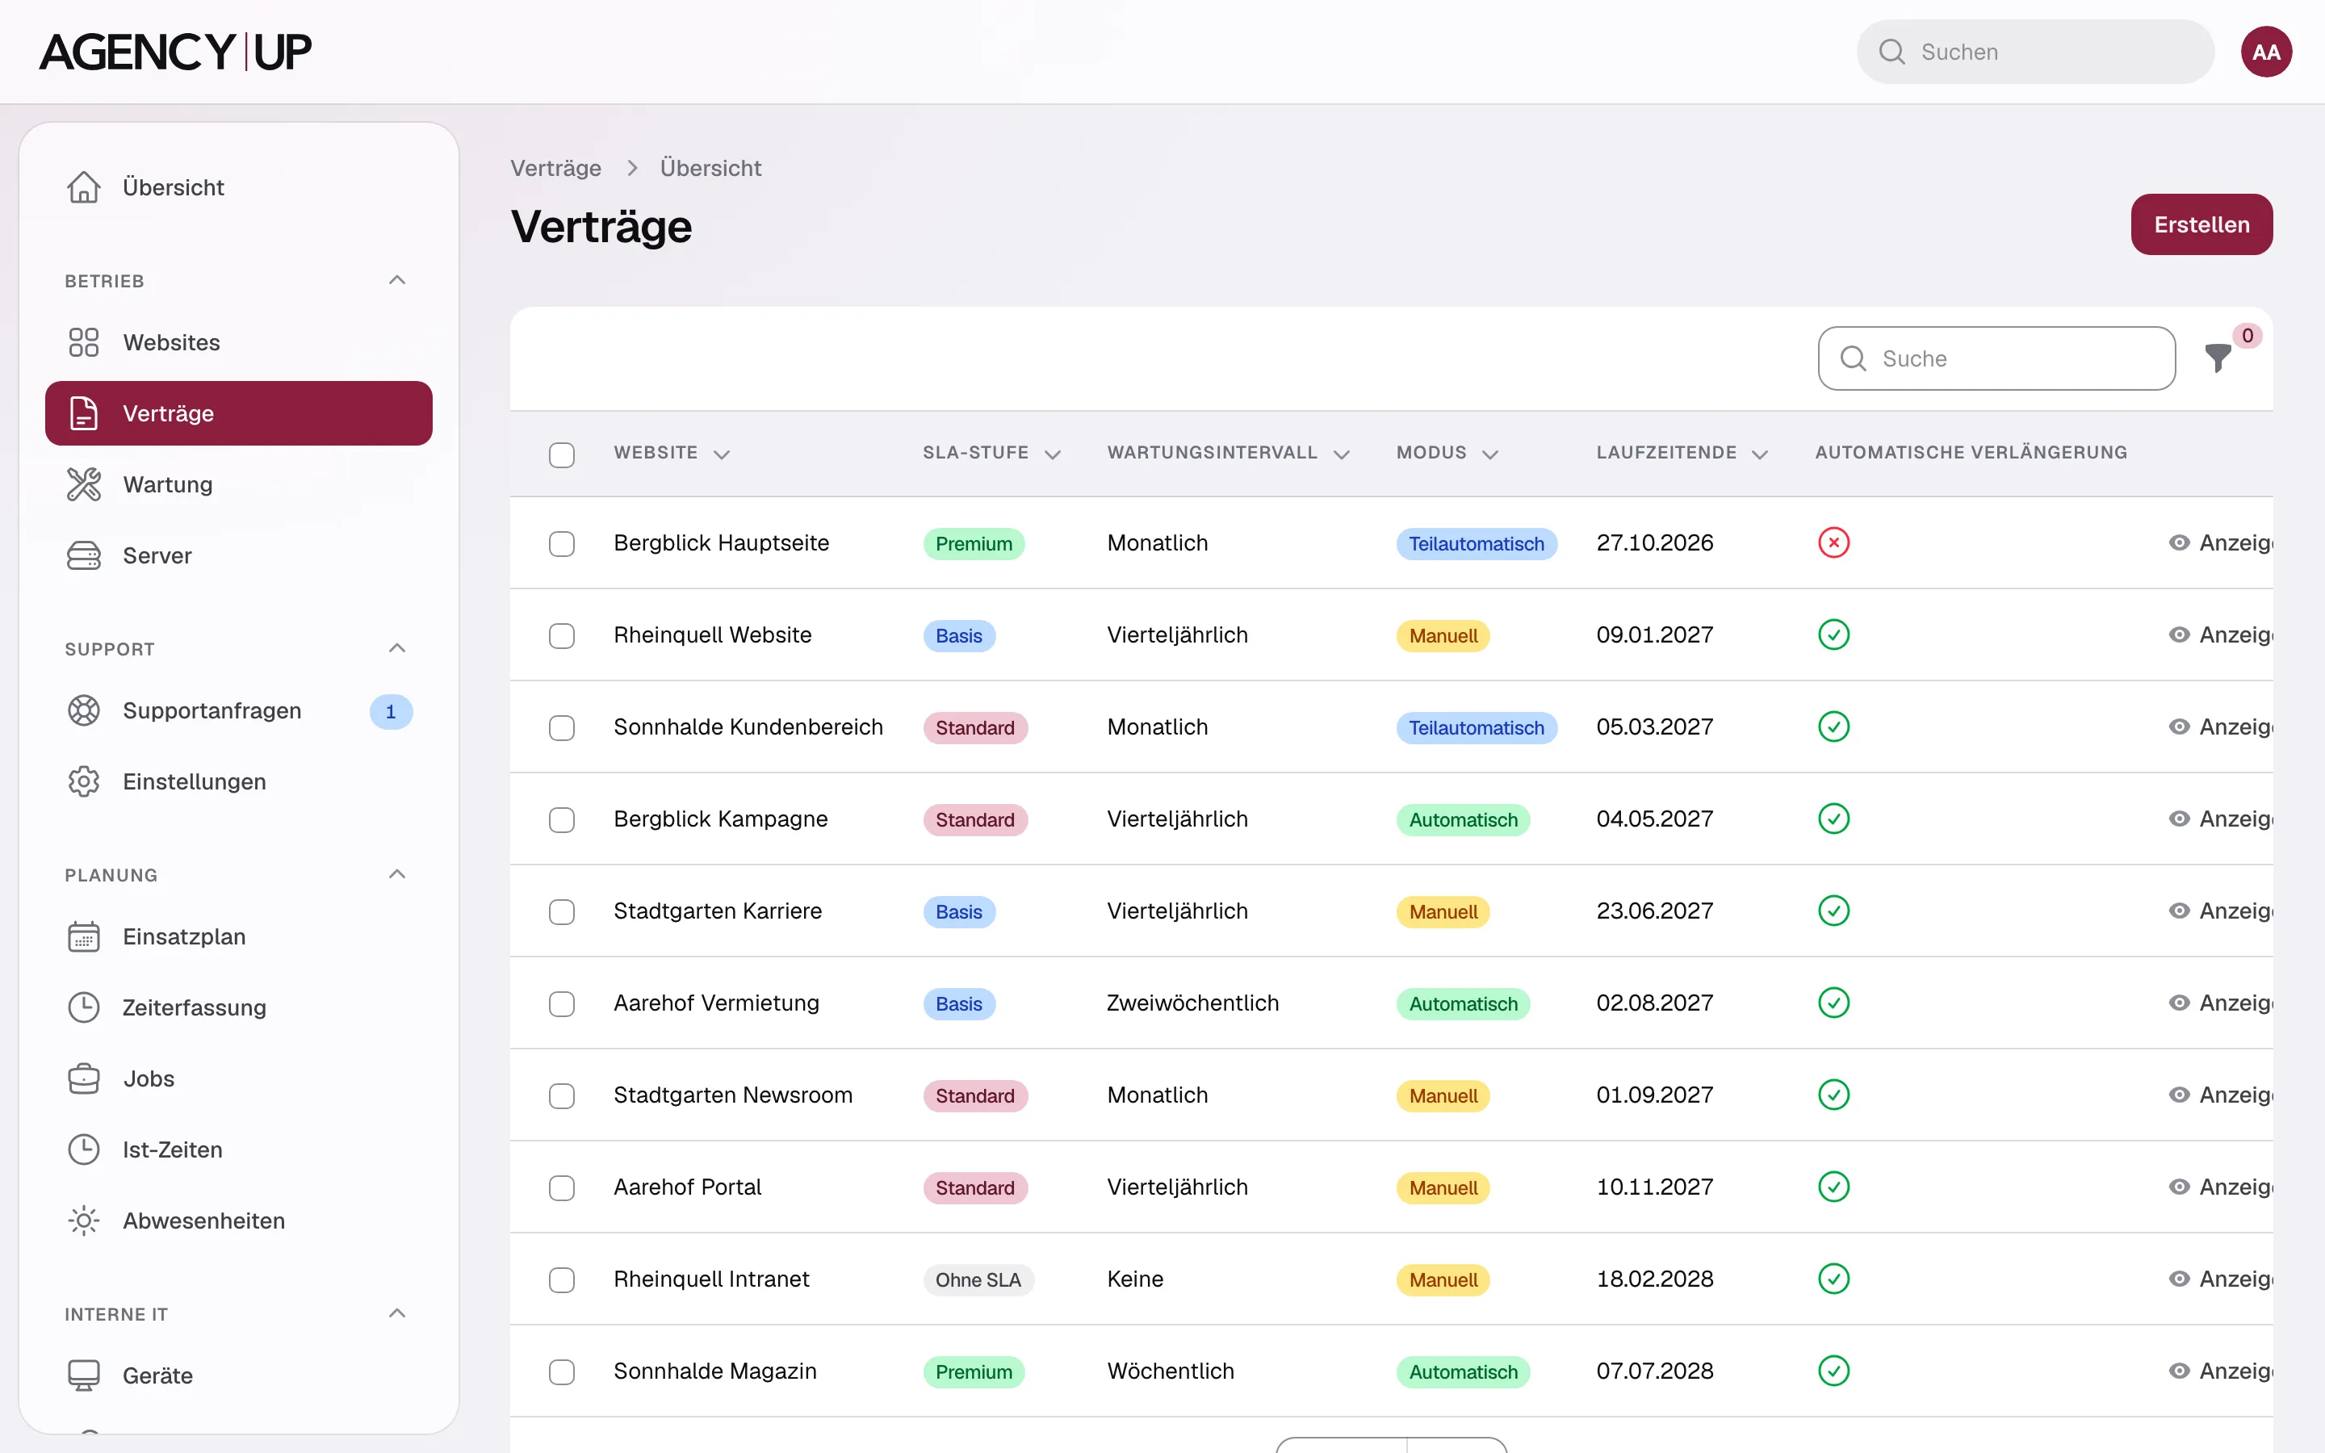Click the Abwesenheiten sun icon
This screenshot has width=2325, height=1453.
click(84, 1221)
